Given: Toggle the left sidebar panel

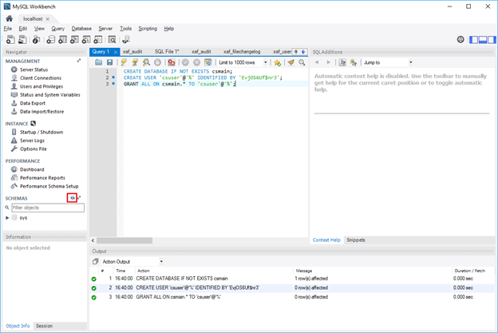Looking at the screenshot, I should (474, 40).
